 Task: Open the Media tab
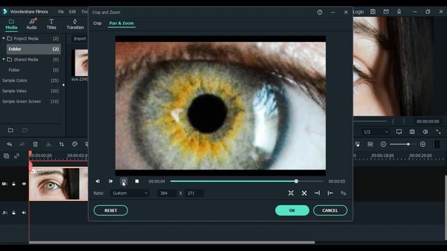(x=11, y=24)
